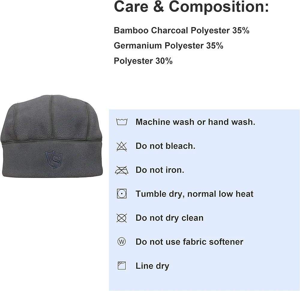This screenshot has height=291, width=300.
Task: Click Do not use fabric softener text
Action: tap(189, 242)
